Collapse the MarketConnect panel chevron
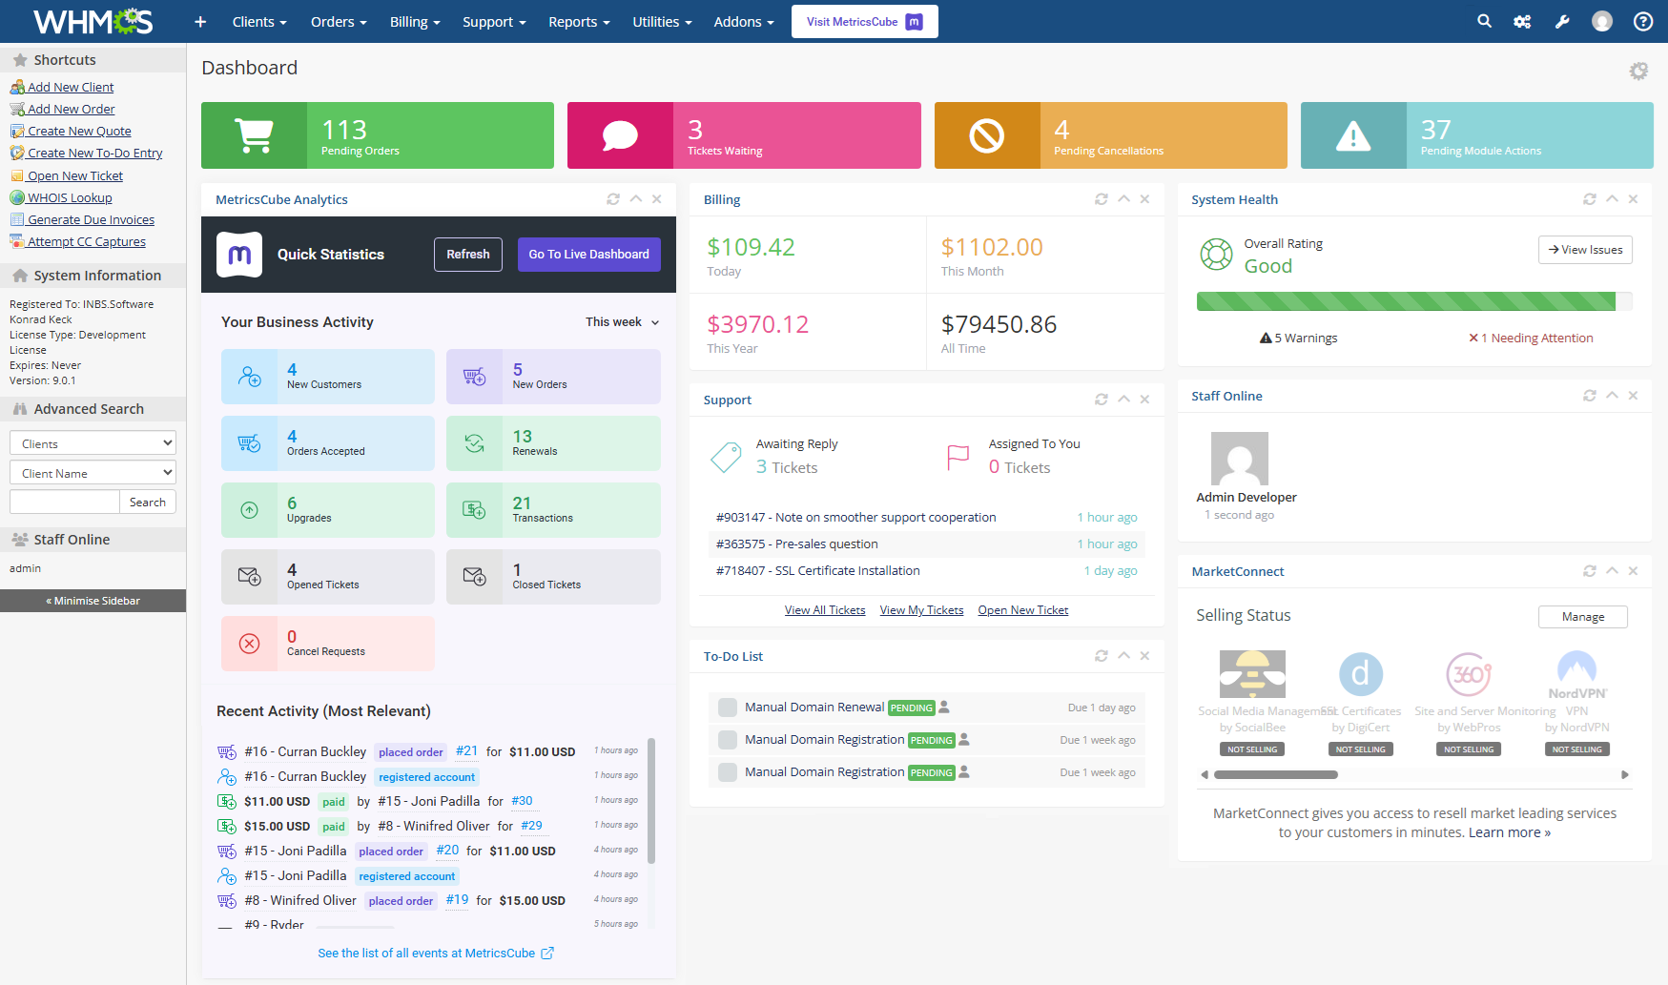1668x985 pixels. pos(1612,570)
